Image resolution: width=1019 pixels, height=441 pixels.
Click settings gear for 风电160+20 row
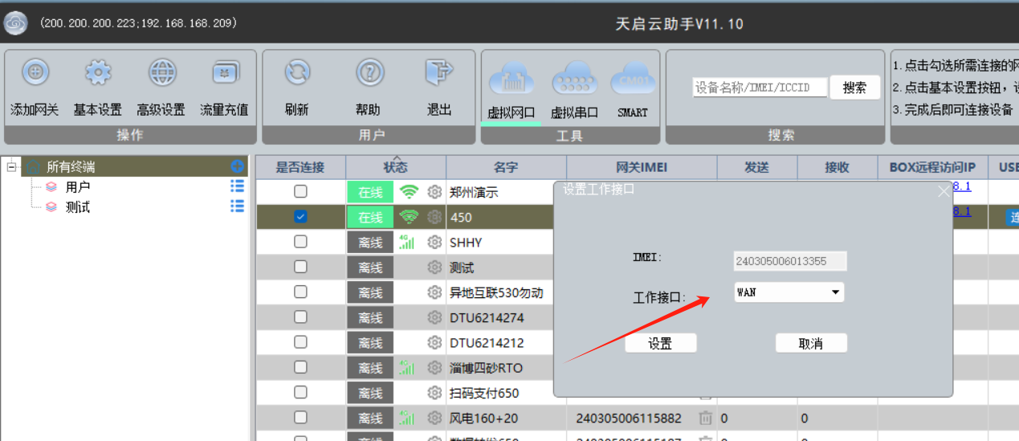coord(434,418)
